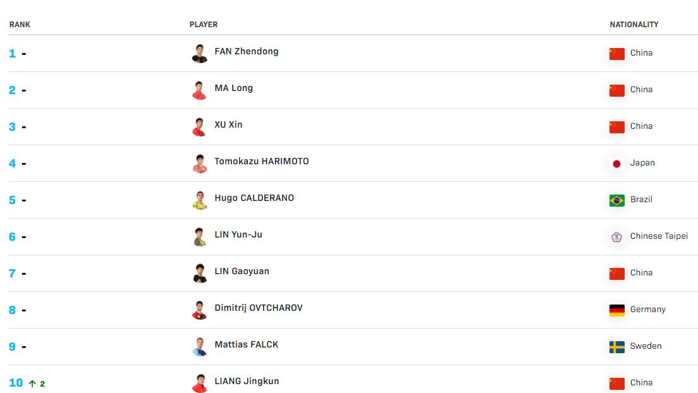This screenshot has height=393, width=698.
Task: Click the NATIONALITY column header
Action: click(x=634, y=25)
